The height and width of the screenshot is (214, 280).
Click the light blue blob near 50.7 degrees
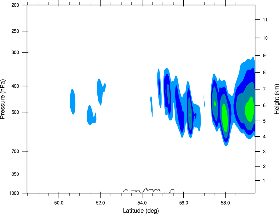pos(72,101)
